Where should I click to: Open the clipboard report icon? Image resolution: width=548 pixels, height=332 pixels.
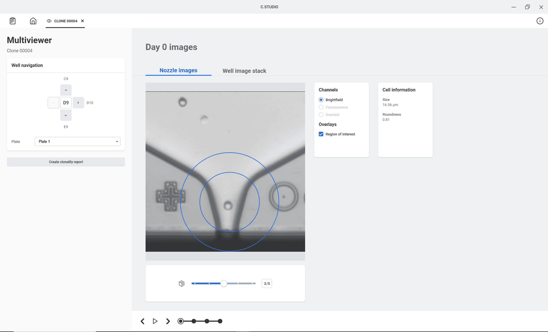[13, 21]
